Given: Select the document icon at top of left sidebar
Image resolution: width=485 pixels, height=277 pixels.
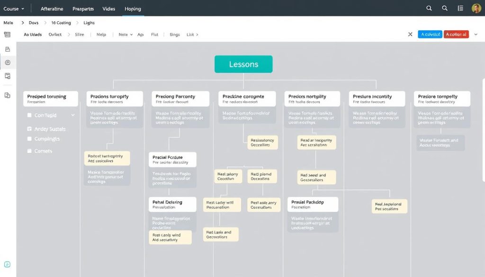Looking at the screenshot, I should tap(7, 49).
